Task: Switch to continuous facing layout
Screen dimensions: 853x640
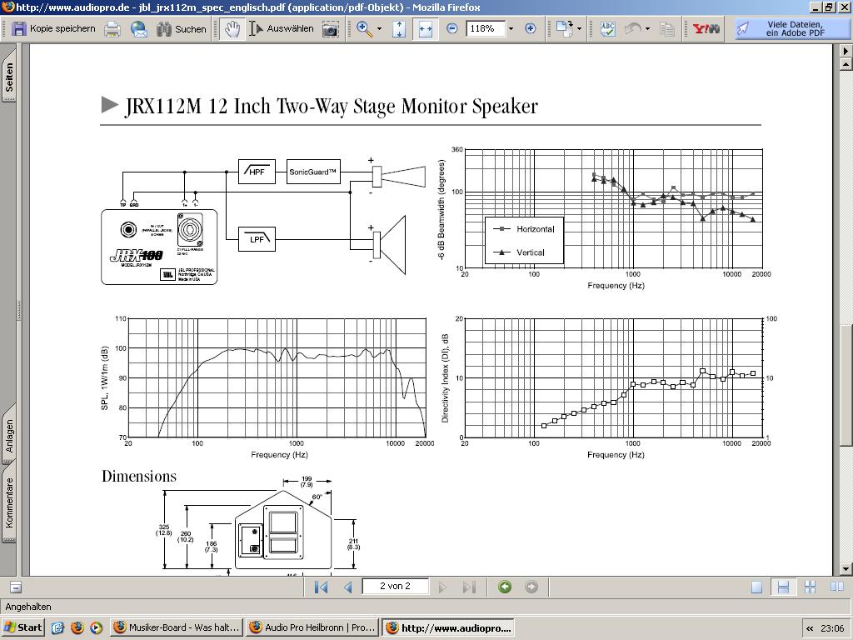Action: coord(810,587)
